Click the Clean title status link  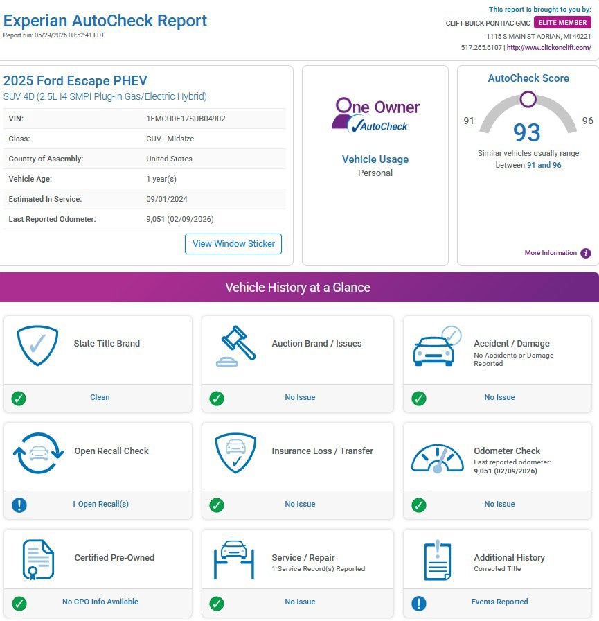click(100, 397)
